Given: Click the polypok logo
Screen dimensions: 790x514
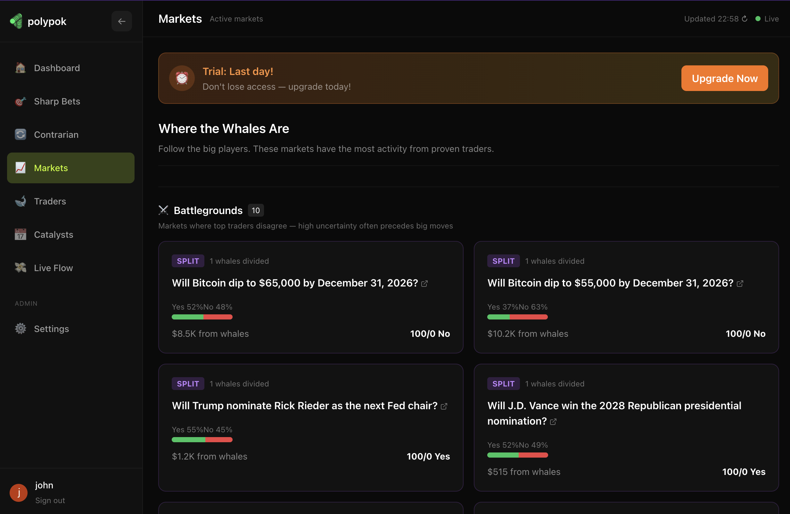Looking at the screenshot, I should click(x=37, y=21).
